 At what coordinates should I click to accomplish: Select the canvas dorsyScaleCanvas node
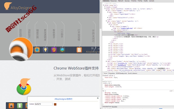(140, 70)
